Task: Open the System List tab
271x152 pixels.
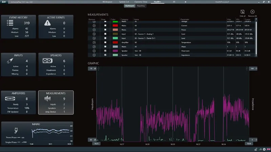Action: click(x=124, y=2)
